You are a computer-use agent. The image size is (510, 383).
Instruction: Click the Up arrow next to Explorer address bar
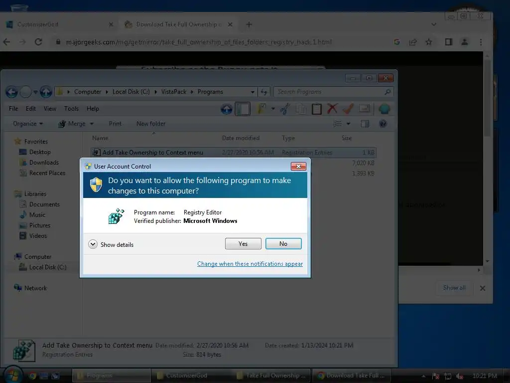pyautogui.click(x=46, y=92)
